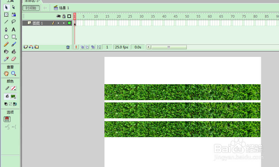
Task: Select the 图层 1 layer row
Action: 47,23
